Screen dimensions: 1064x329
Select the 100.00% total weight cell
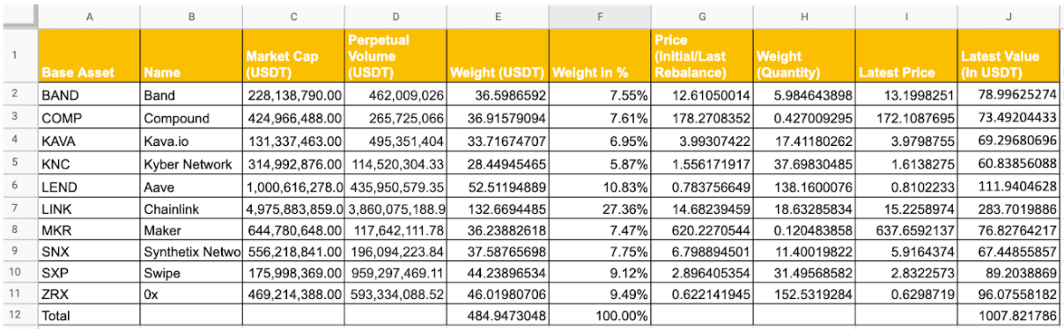coord(600,314)
